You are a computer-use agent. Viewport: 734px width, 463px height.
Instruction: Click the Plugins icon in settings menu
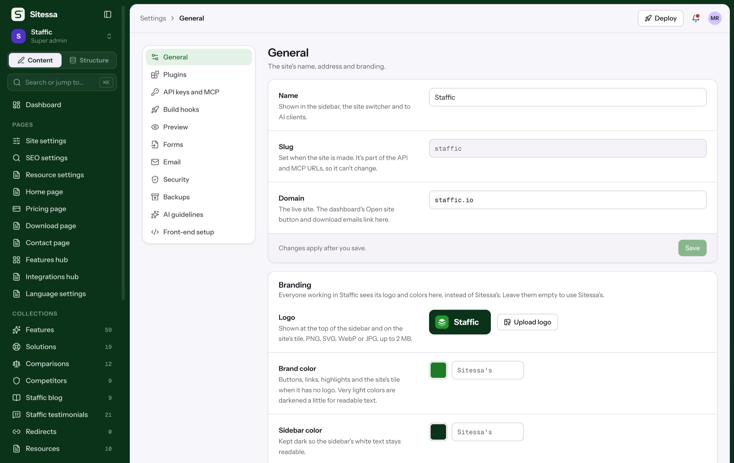(155, 75)
